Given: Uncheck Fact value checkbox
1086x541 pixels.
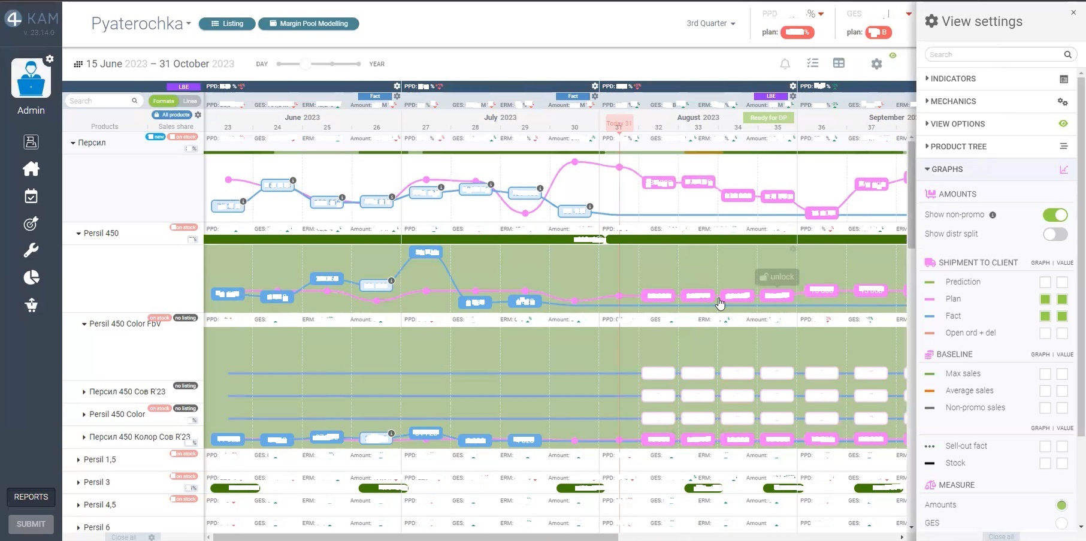Looking at the screenshot, I should pyautogui.click(x=1062, y=316).
